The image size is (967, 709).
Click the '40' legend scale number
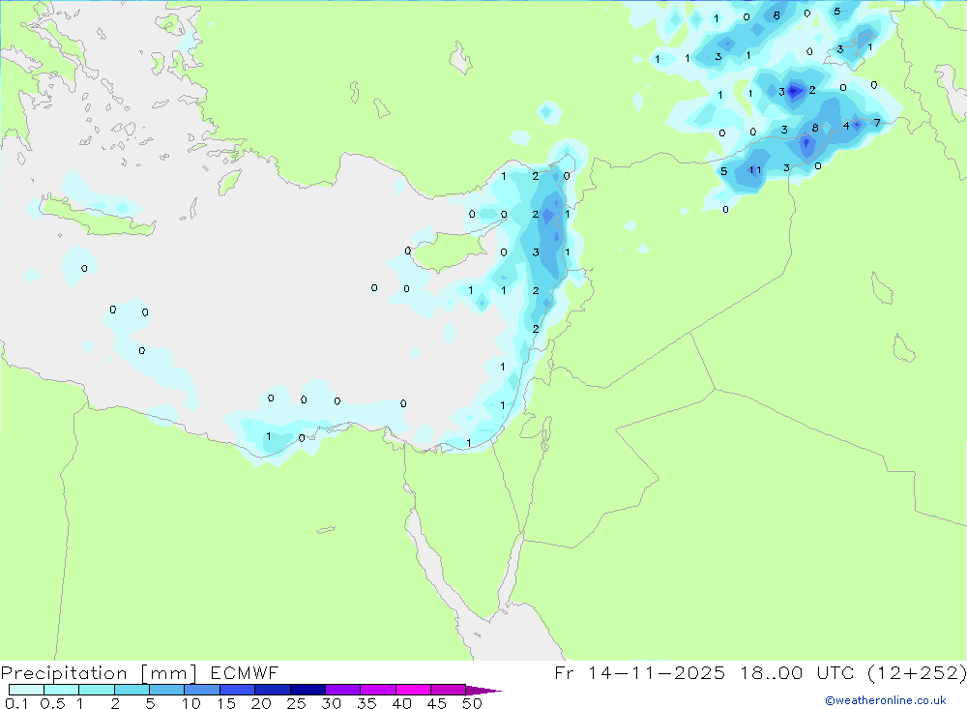coord(402,703)
